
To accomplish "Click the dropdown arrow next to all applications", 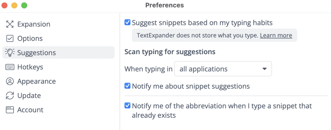I will (x=264, y=69).
